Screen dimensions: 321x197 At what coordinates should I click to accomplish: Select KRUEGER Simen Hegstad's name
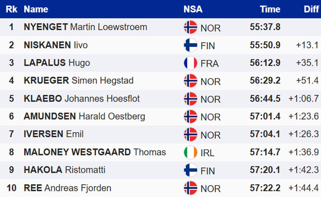coord(78,81)
